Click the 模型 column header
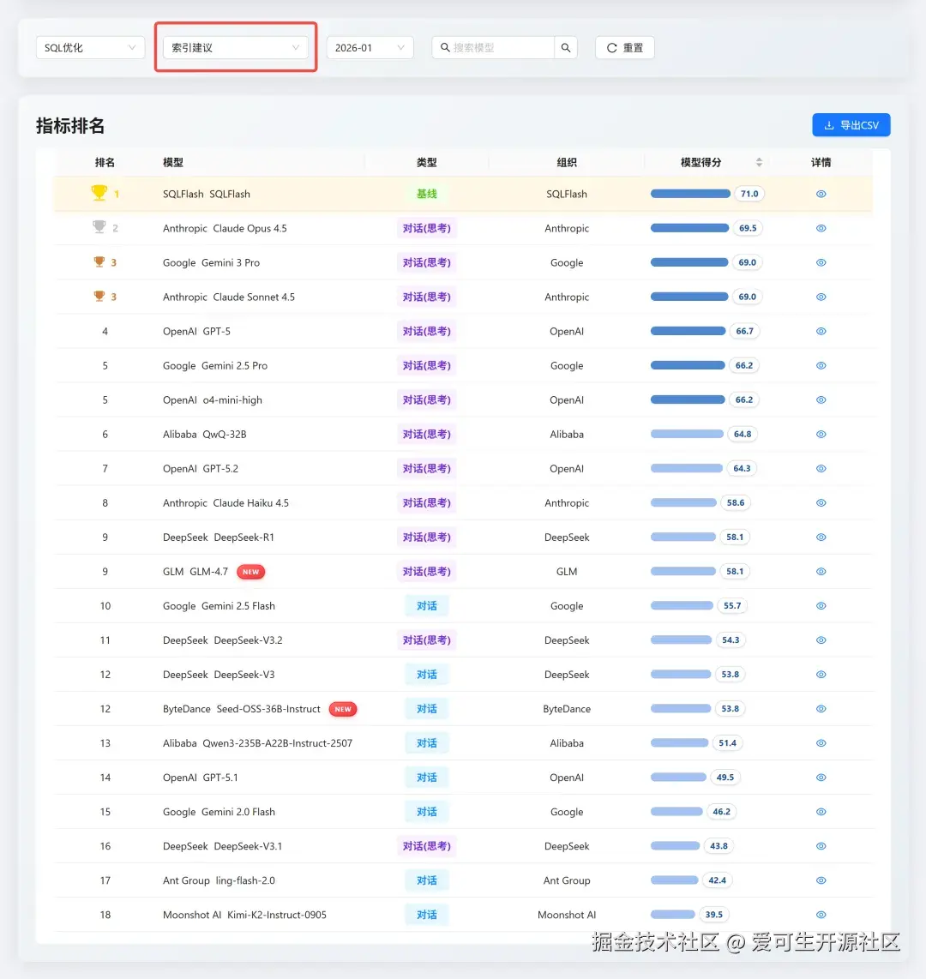 (x=173, y=162)
